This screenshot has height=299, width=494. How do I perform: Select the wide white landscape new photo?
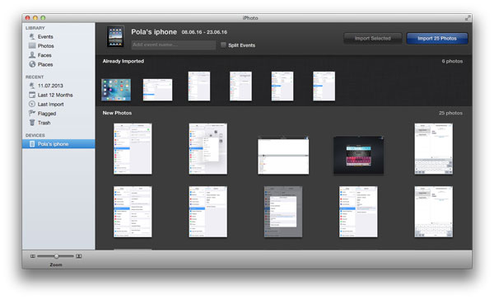pyautogui.click(x=283, y=156)
